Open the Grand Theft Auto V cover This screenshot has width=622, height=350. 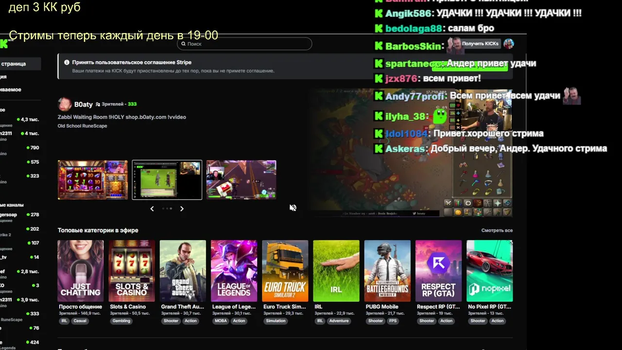[183, 271]
